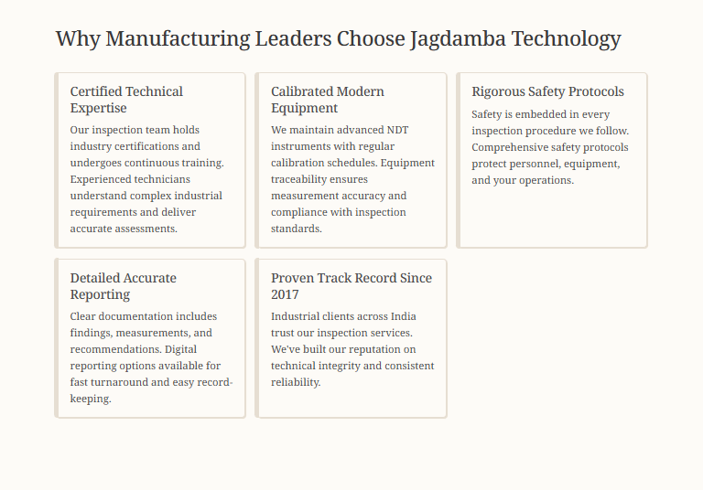Click left accent bar of Rigorous Safety Protocols card
This screenshot has width=703, height=490.
click(x=459, y=160)
